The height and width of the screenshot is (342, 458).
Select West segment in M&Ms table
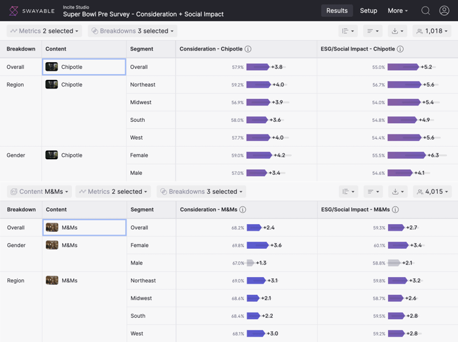[x=137, y=333]
